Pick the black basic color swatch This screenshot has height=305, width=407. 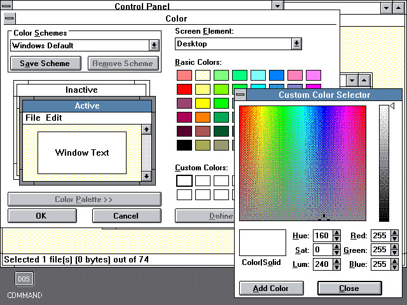(184, 146)
